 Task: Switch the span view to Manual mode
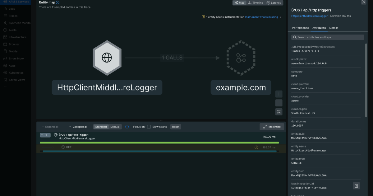coord(115,127)
